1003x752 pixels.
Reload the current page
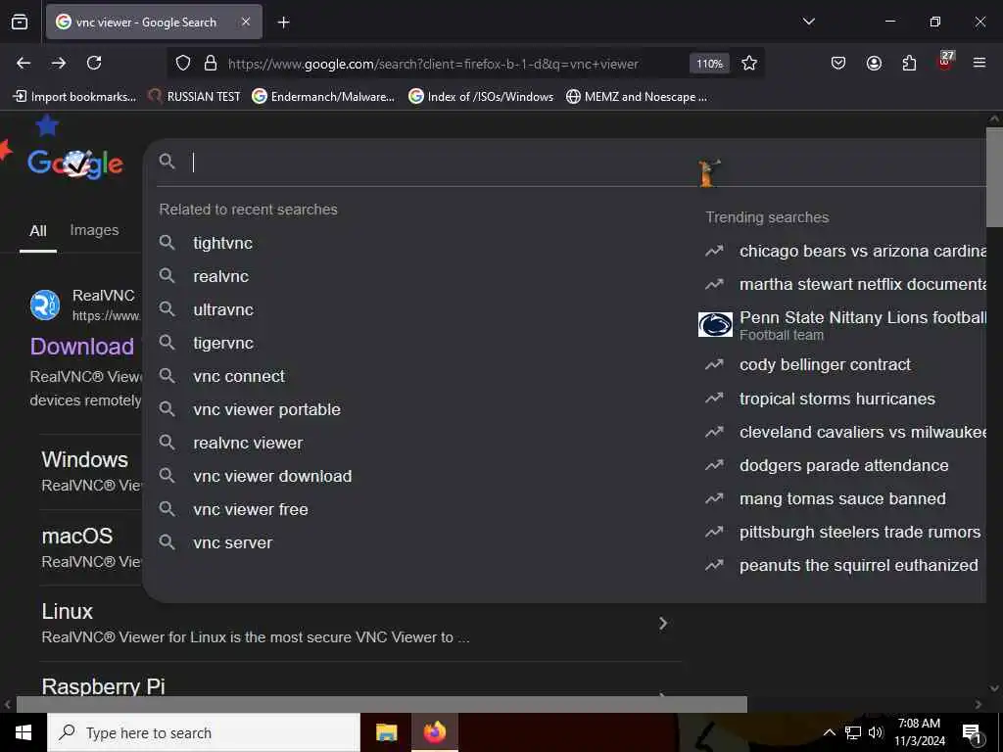[x=94, y=63]
